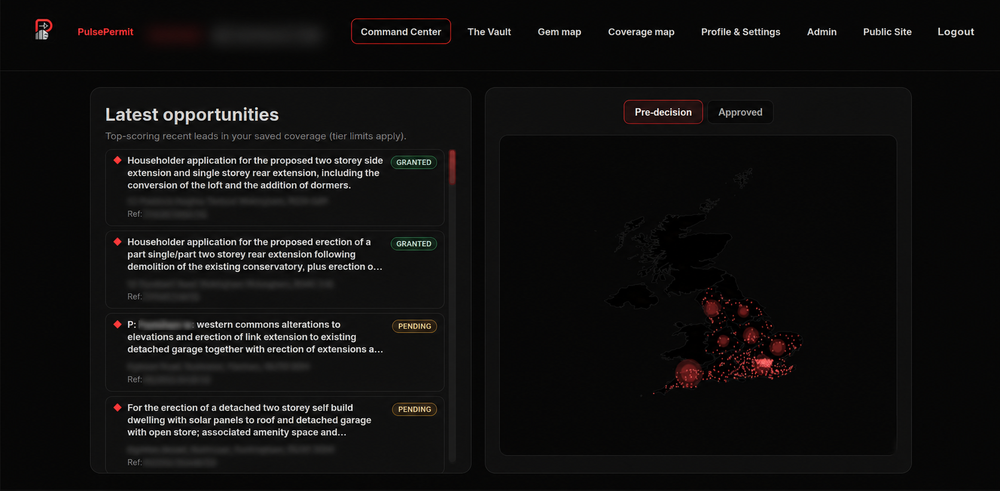1000x491 pixels.
Task: Click the Ref label of the loft conversion lead
Action: tap(135, 214)
